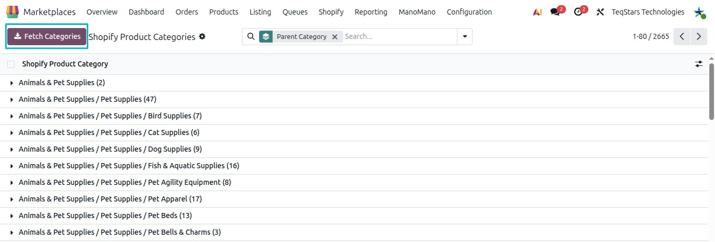Open the Overview menu
The width and height of the screenshot is (715, 242).
tap(102, 12)
